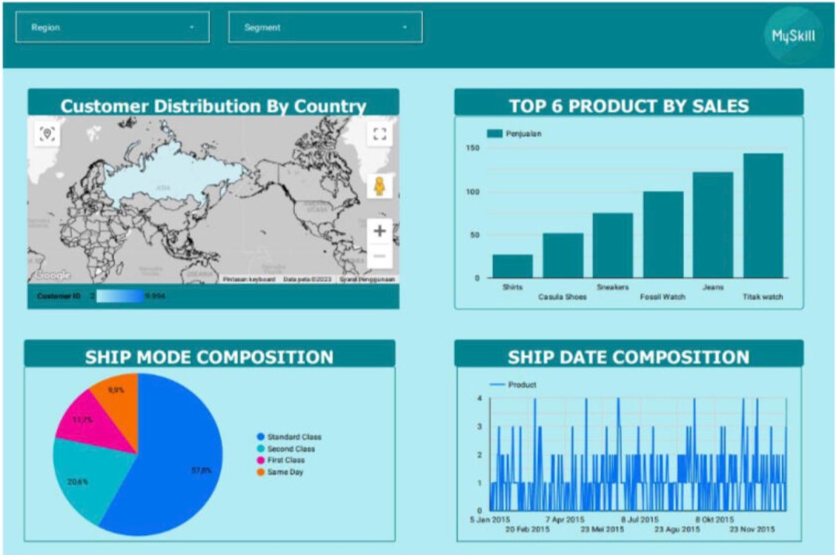Open Syarat Penggunaan map link
The width and height of the screenshot is (836, 555).
(368, 279)
